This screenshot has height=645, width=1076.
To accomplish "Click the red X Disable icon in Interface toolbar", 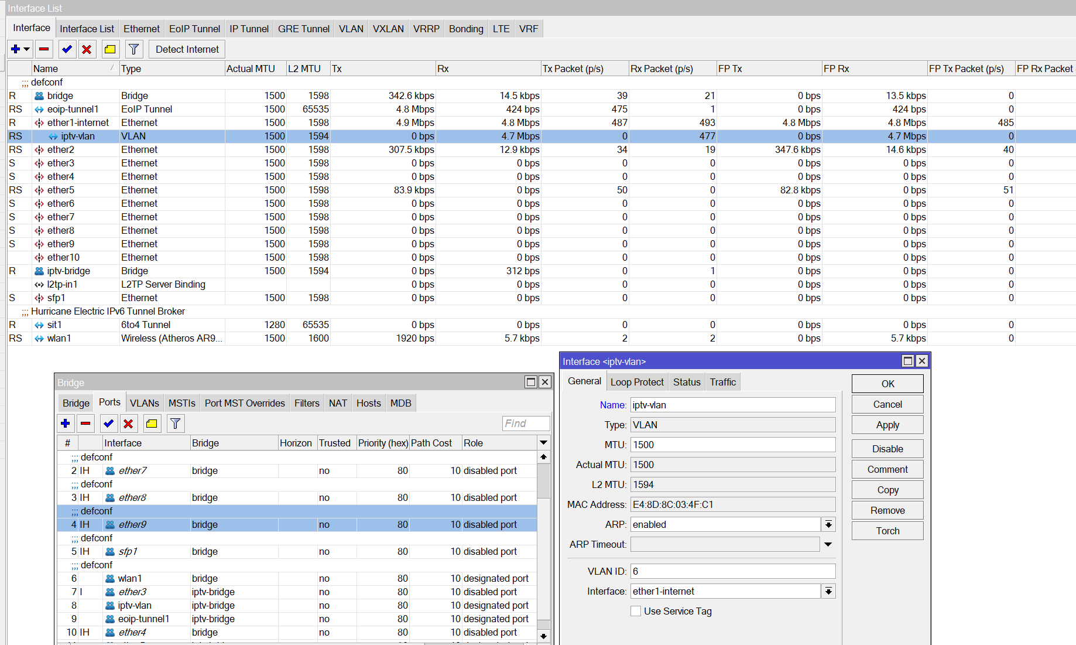I will 87,49.
